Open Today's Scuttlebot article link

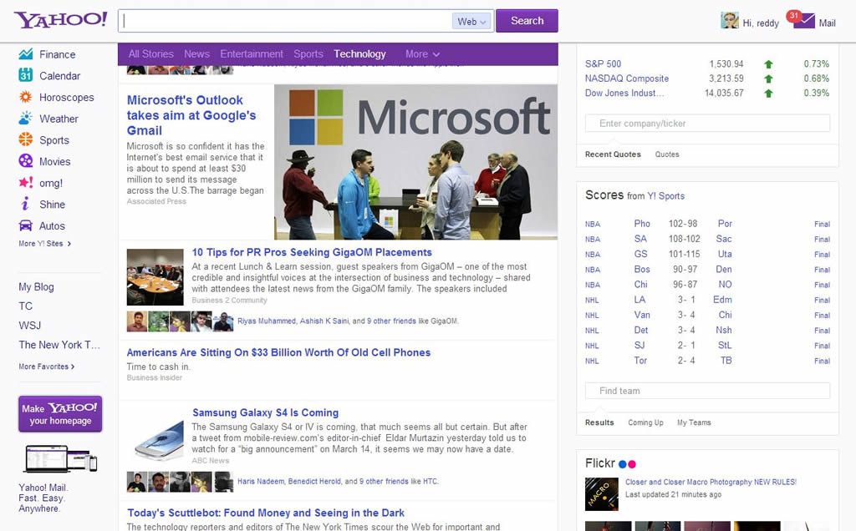pos(266,513)
